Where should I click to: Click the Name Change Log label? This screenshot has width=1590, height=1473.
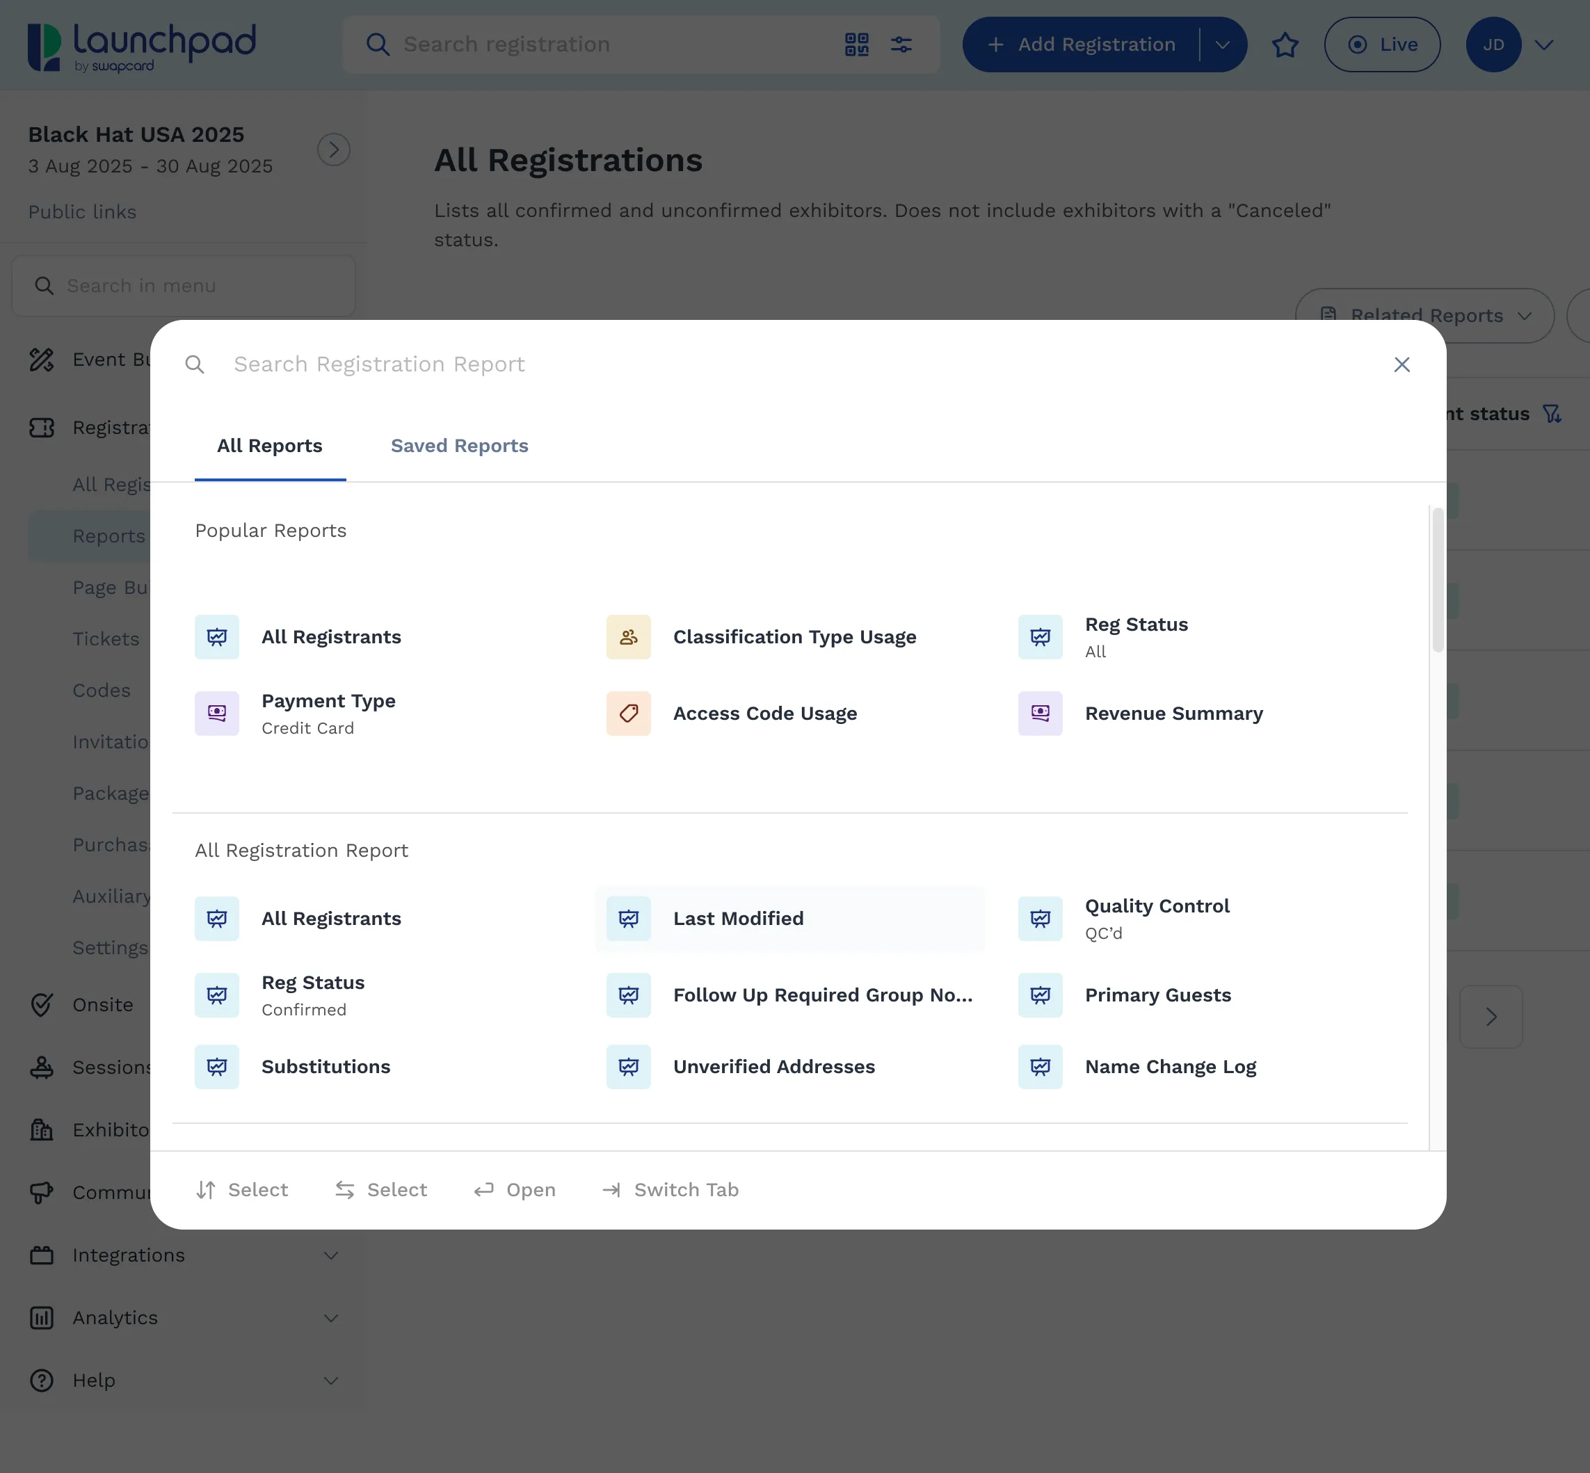1170,1066
